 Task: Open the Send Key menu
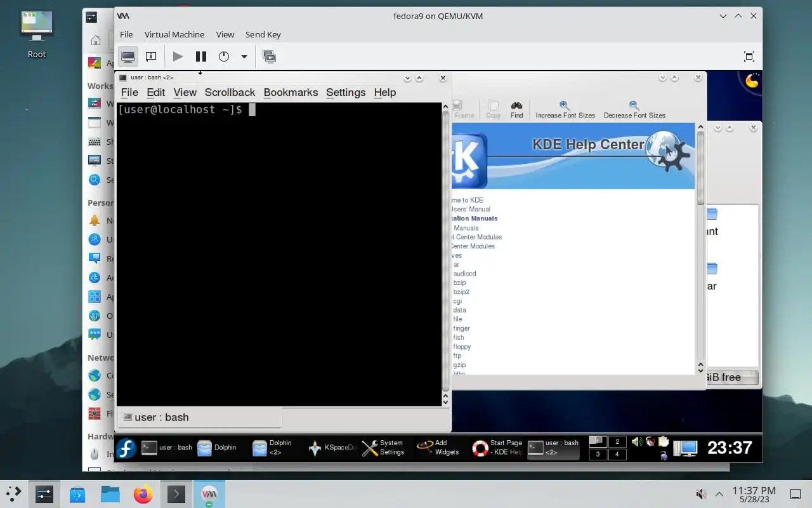click(x=263, y=34)
